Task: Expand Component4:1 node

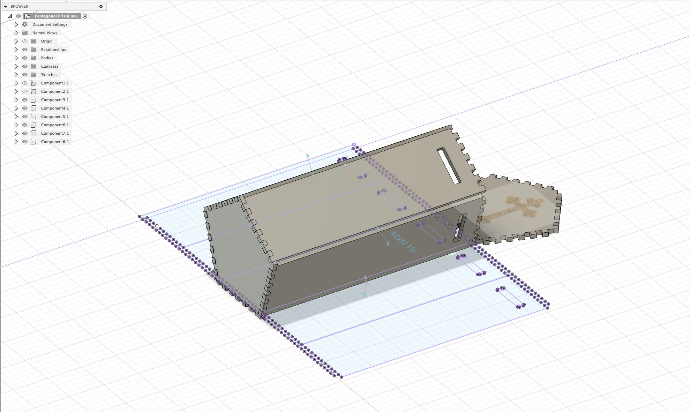Action: click(16, 108)
